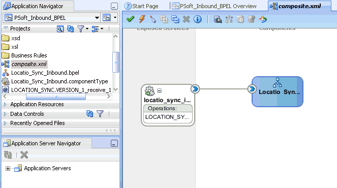The height and width of the screenshot is (188, 337).
Task: Click the network hierarchy icon in the composite toolbar
Action: (x=229, y=19)
